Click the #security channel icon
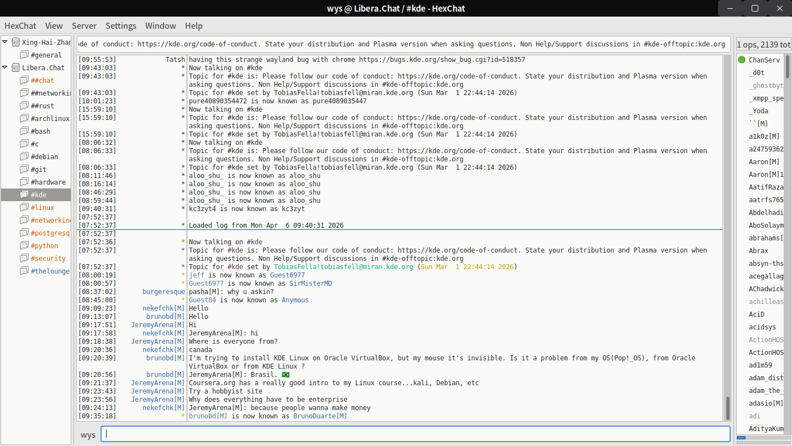Screen dimensions: 792x446 point(24,258)
